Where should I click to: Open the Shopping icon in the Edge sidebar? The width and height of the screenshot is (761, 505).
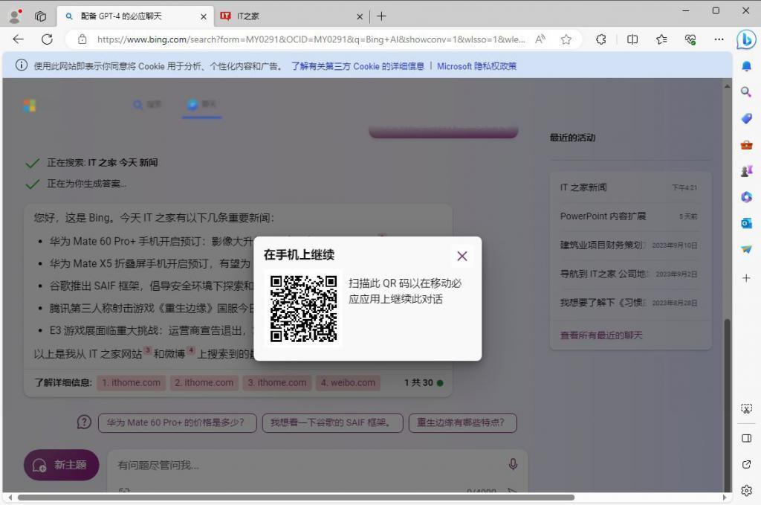click(x=746, y=118)
